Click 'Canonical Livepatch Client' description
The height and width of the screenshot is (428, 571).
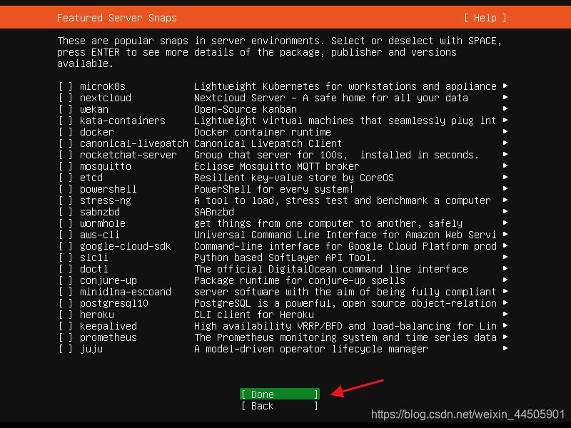[268, 143]
